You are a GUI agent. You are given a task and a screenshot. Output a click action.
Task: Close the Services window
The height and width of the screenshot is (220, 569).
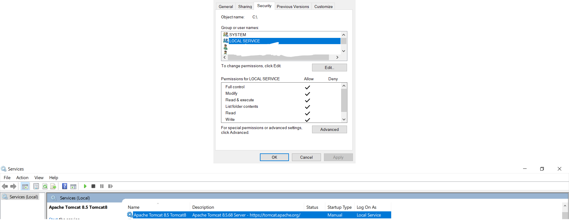click(560, 169)
